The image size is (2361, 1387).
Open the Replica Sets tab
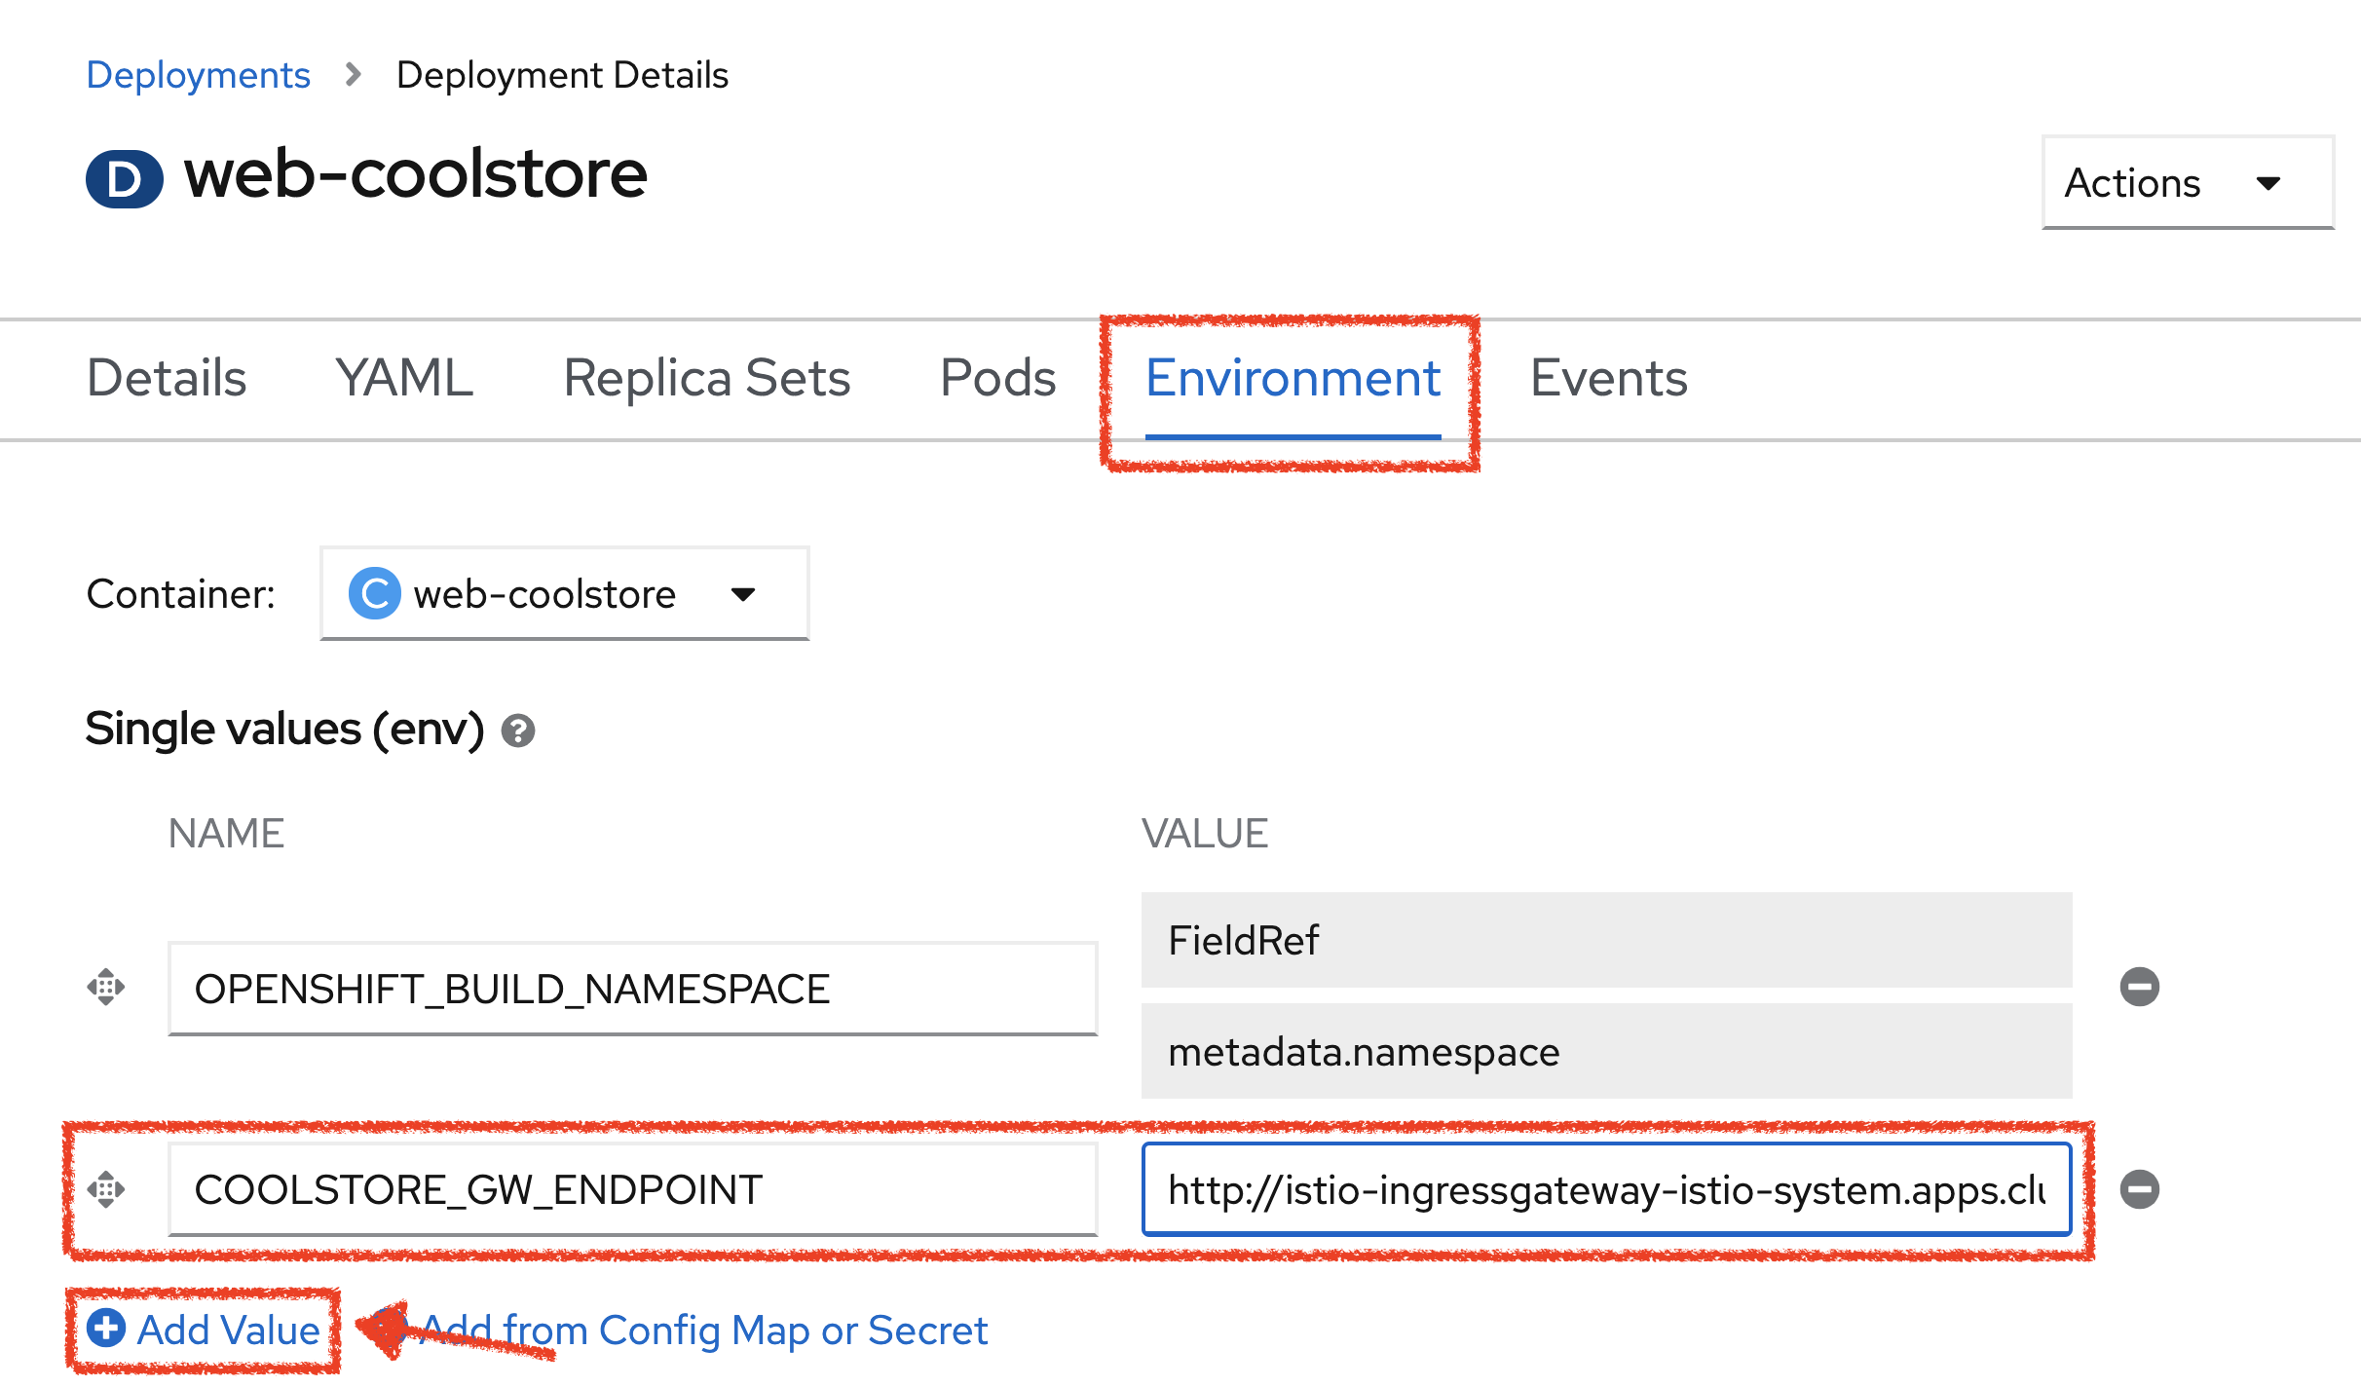pos(706,379)
